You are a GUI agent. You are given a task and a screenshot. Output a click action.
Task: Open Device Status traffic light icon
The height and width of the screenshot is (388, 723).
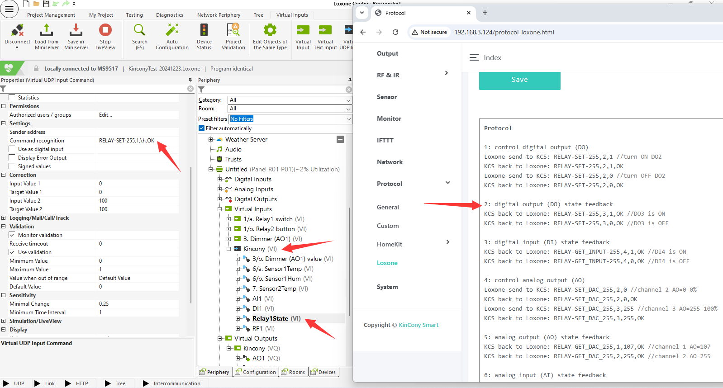tap(204, 31)
